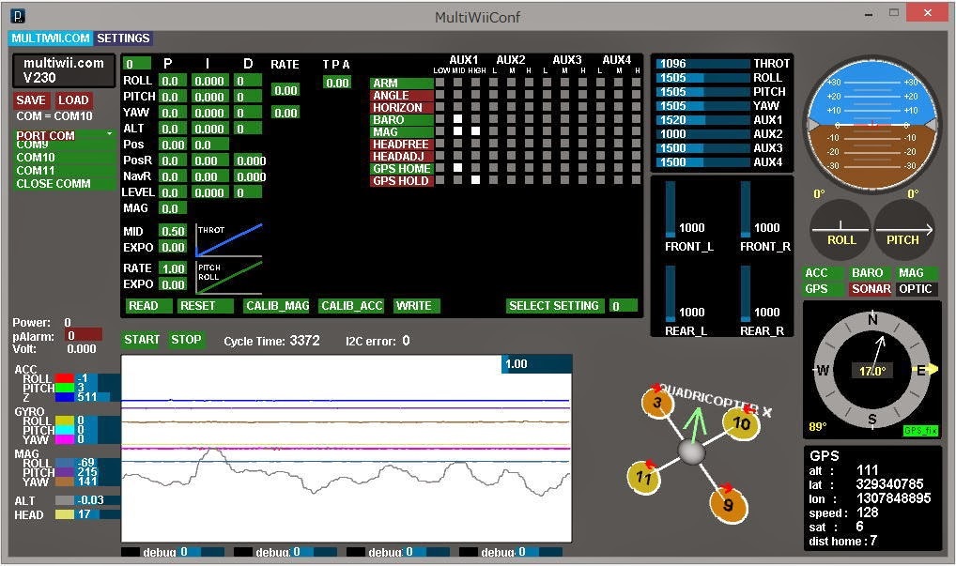This screenshot has height=566, width=956.
Task: Click the compass heading dial
Action: [871, 370]
